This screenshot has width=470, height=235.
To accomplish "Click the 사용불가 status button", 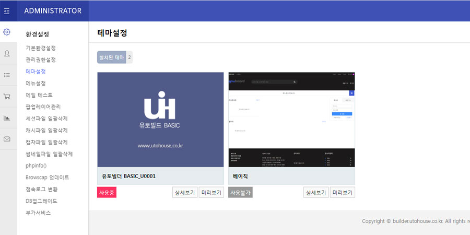I will pos(240,192).
